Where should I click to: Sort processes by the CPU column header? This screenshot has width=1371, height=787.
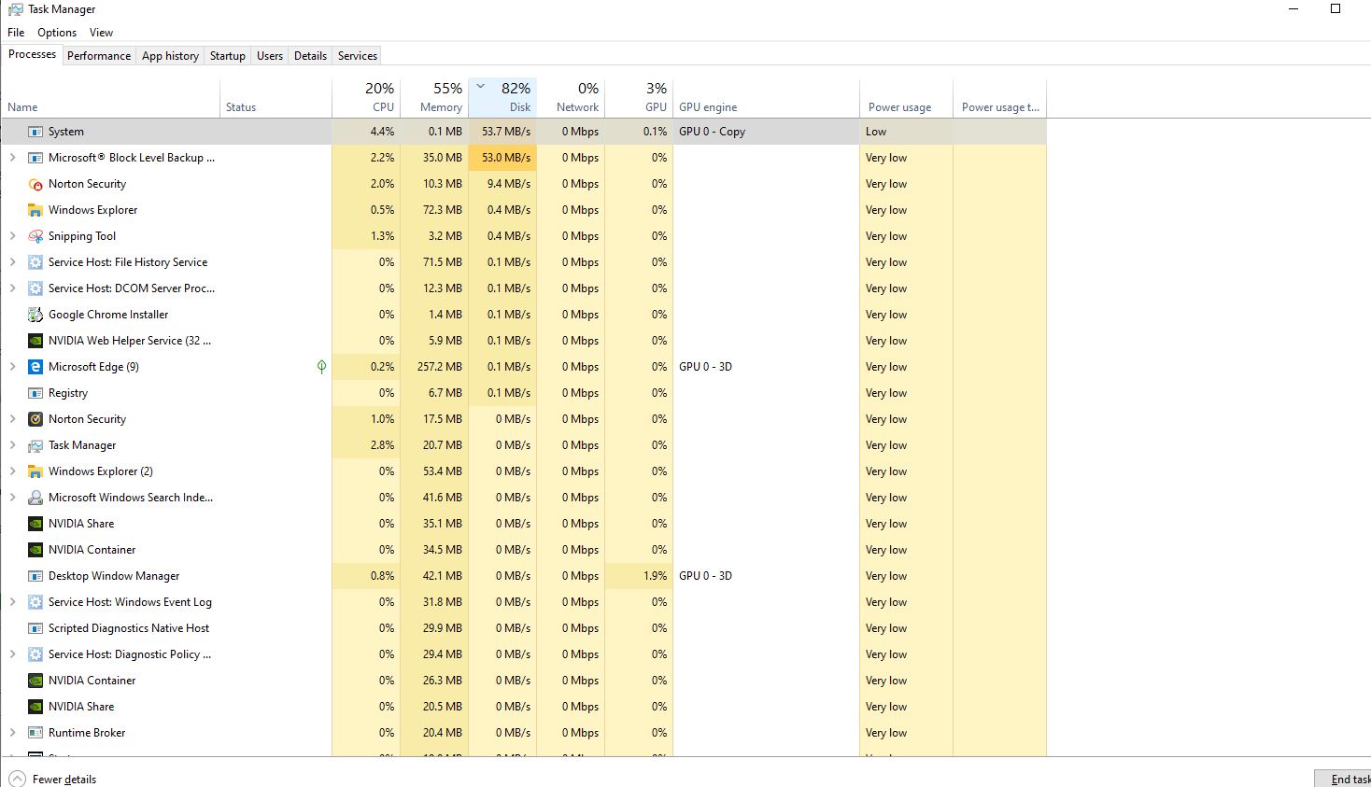click(x=366, y=98)
